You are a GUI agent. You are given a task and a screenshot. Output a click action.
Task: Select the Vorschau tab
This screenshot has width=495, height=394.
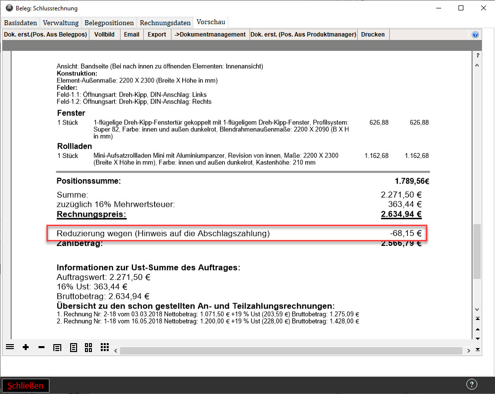[x=211, y=22]
